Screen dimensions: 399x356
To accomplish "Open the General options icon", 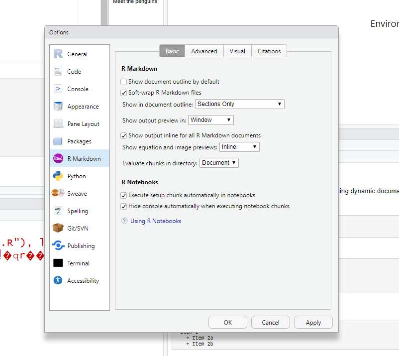I will point(58,54).
